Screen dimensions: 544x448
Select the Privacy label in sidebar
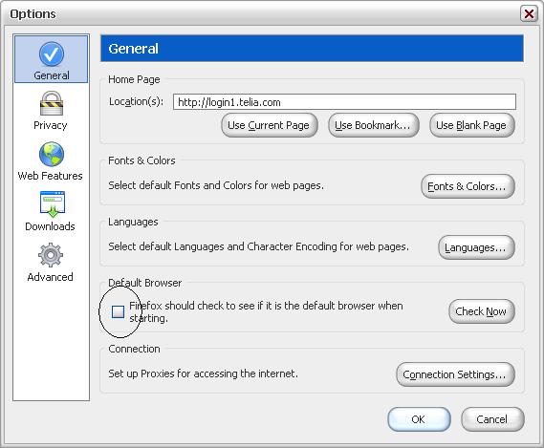click(51, 125)
